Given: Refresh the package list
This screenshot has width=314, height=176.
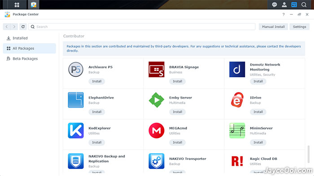Looking at the screenshot, I should [x=23, y=27].
